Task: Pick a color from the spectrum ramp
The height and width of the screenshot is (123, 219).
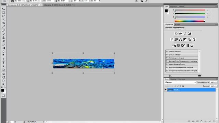Action: (x=190, y=21)
